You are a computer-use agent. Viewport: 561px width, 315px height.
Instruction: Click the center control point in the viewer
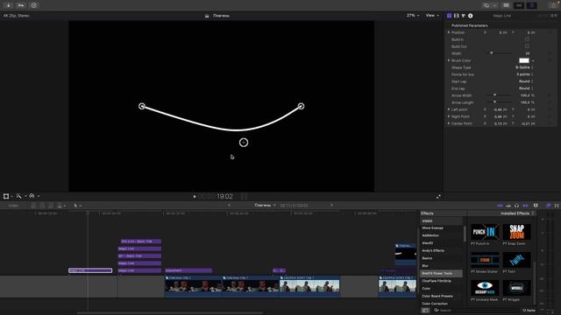[244, 143]
